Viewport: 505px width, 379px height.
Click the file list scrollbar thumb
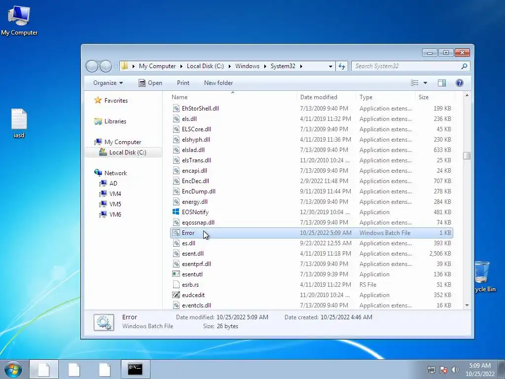coord(467,155)
